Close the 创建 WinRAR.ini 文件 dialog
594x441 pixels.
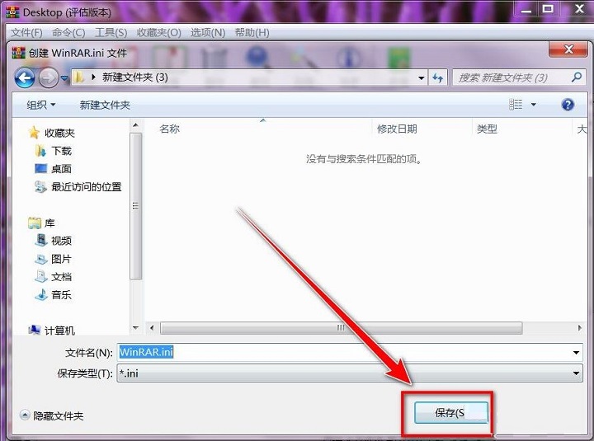[568, 49]
